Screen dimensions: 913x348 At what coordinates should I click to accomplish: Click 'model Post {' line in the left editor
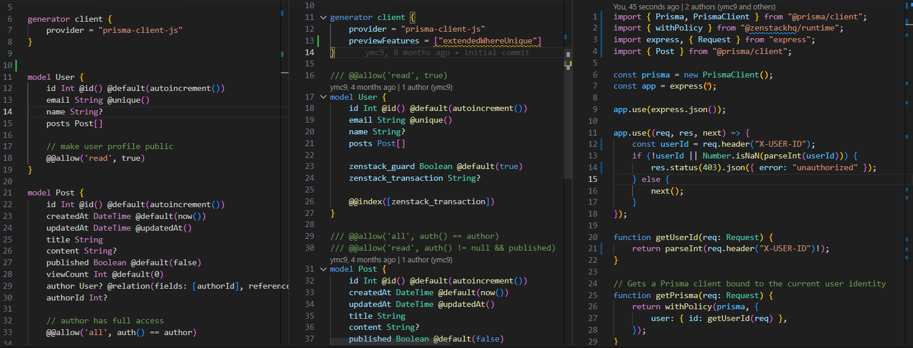click(56, 192)
